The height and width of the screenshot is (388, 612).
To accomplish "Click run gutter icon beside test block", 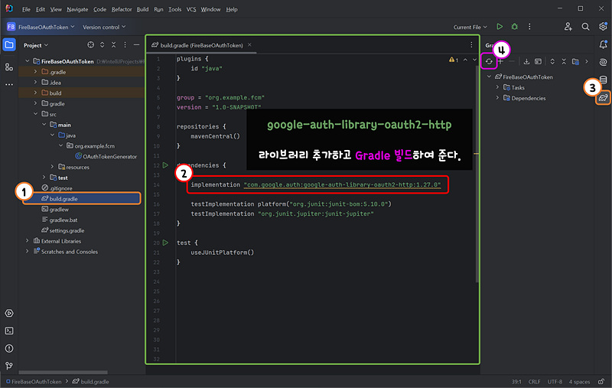I will tap(165, 243).
